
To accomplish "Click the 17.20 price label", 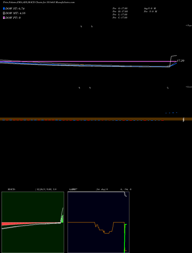I will [180, 61].
